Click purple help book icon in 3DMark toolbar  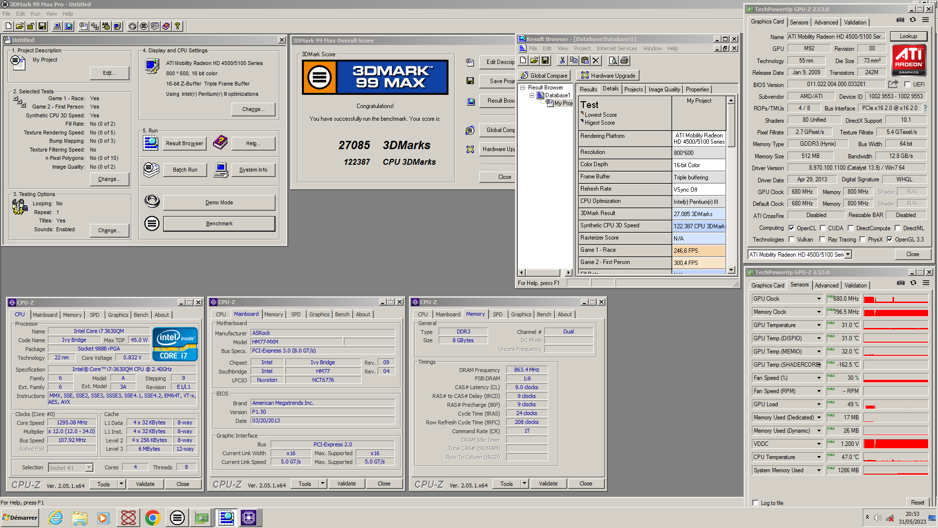(166, 26)
